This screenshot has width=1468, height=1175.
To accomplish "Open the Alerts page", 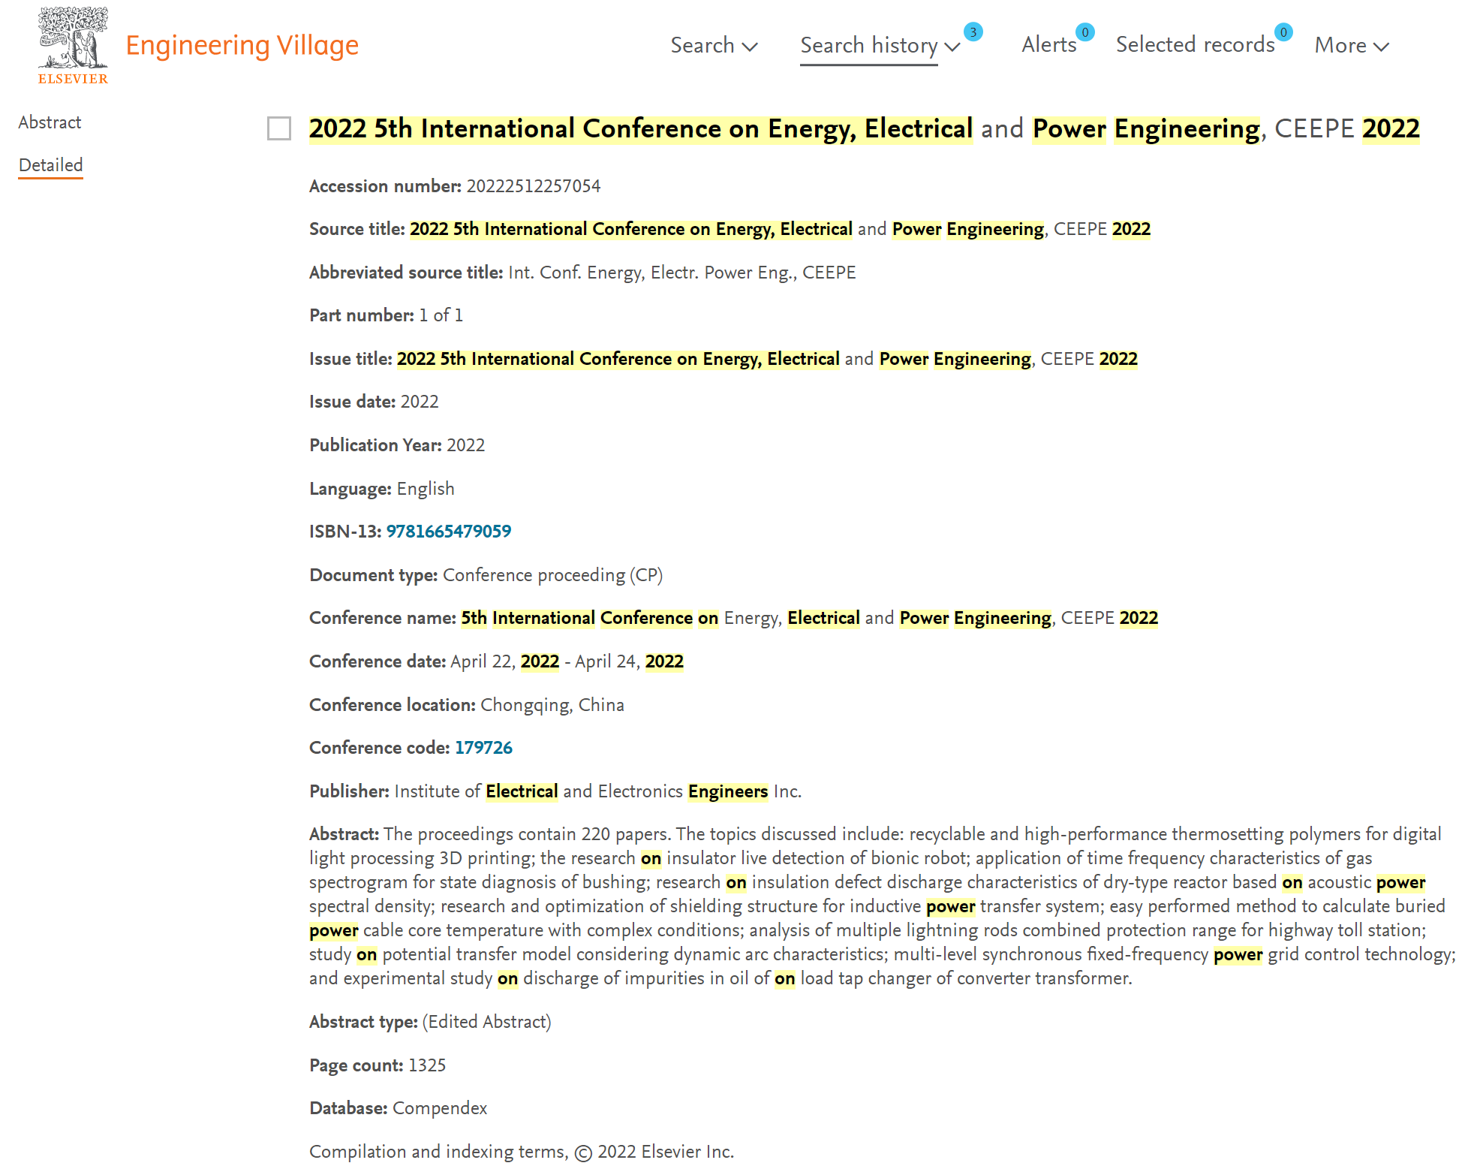I will [x=1048, y=45].
